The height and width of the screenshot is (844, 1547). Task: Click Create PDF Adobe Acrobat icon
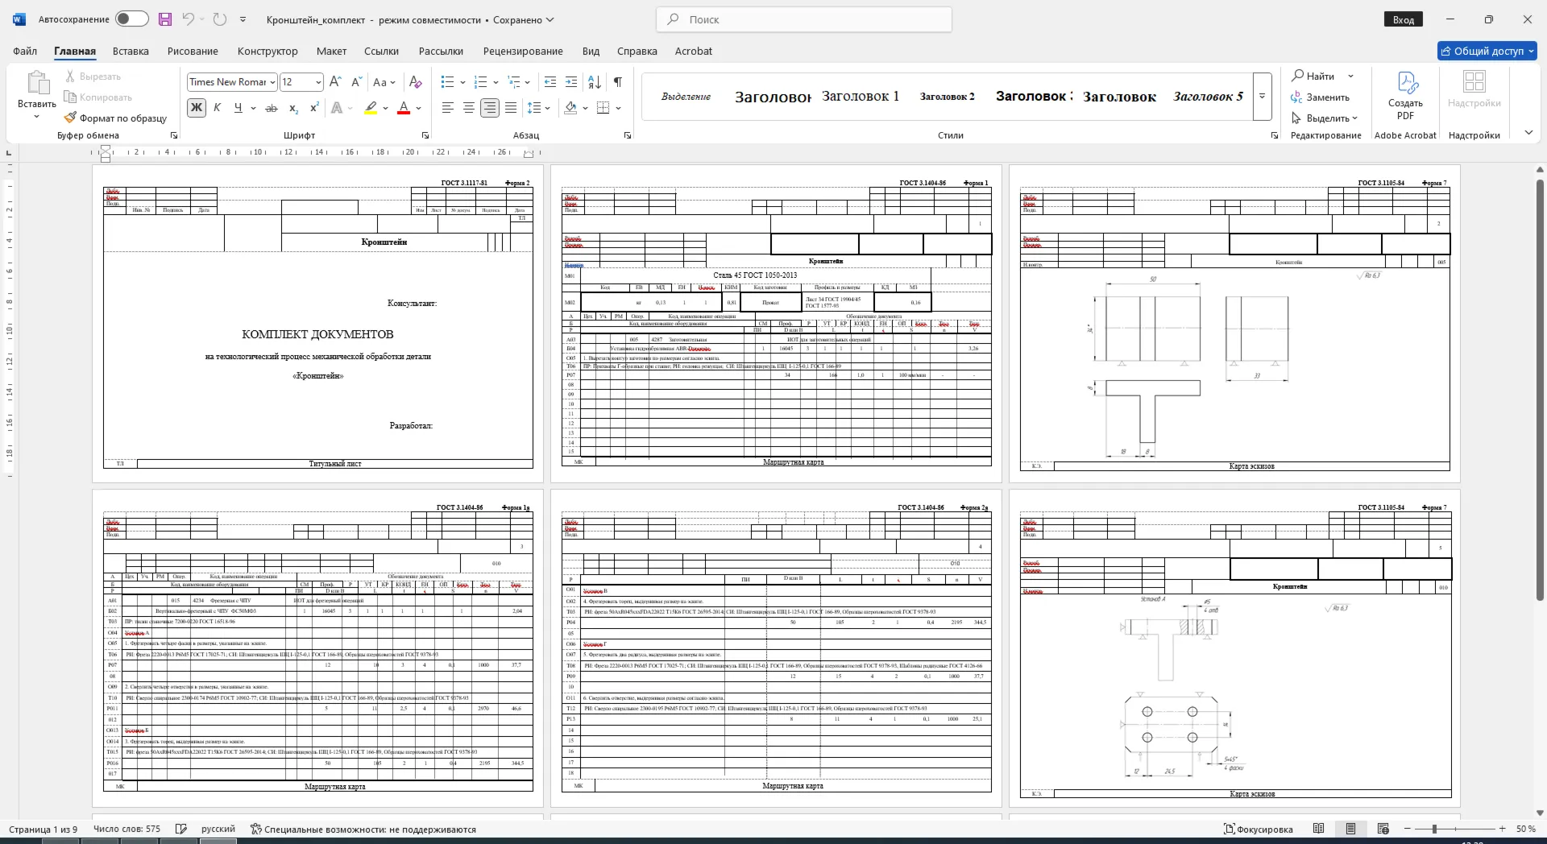1405,96
